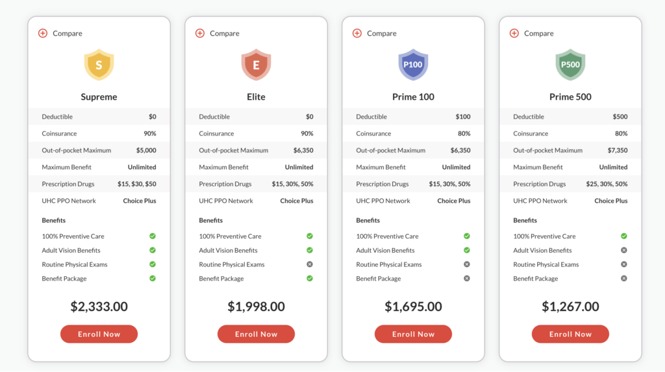
Task: Click the yellow Supreme shield icon
Action: coord(99,65)
